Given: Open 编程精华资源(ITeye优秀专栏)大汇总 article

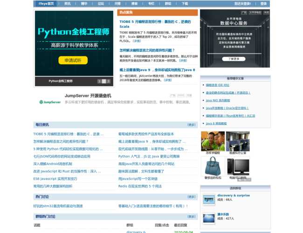Looking at the screenshot, I should click(230, 116).
